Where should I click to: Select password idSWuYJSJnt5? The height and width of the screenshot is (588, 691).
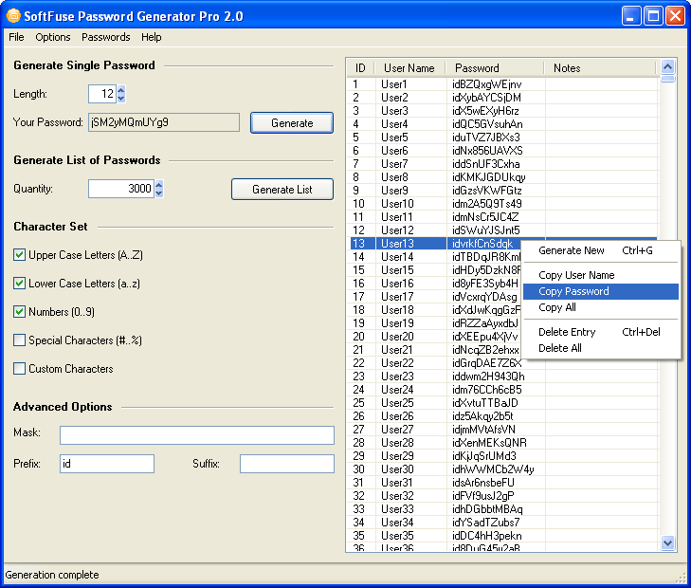coord(486,230)
